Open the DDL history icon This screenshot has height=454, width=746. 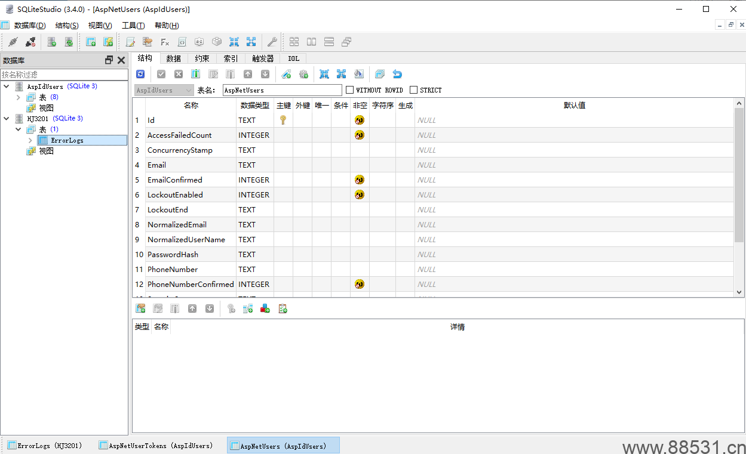148,42
